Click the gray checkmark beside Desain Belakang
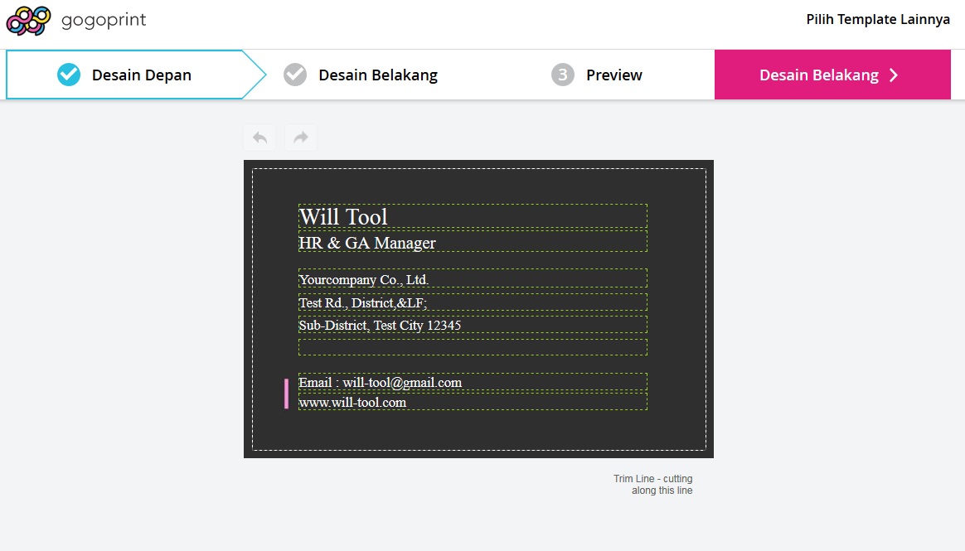This screenshot has height=551, width=965. tap(295, 75)
